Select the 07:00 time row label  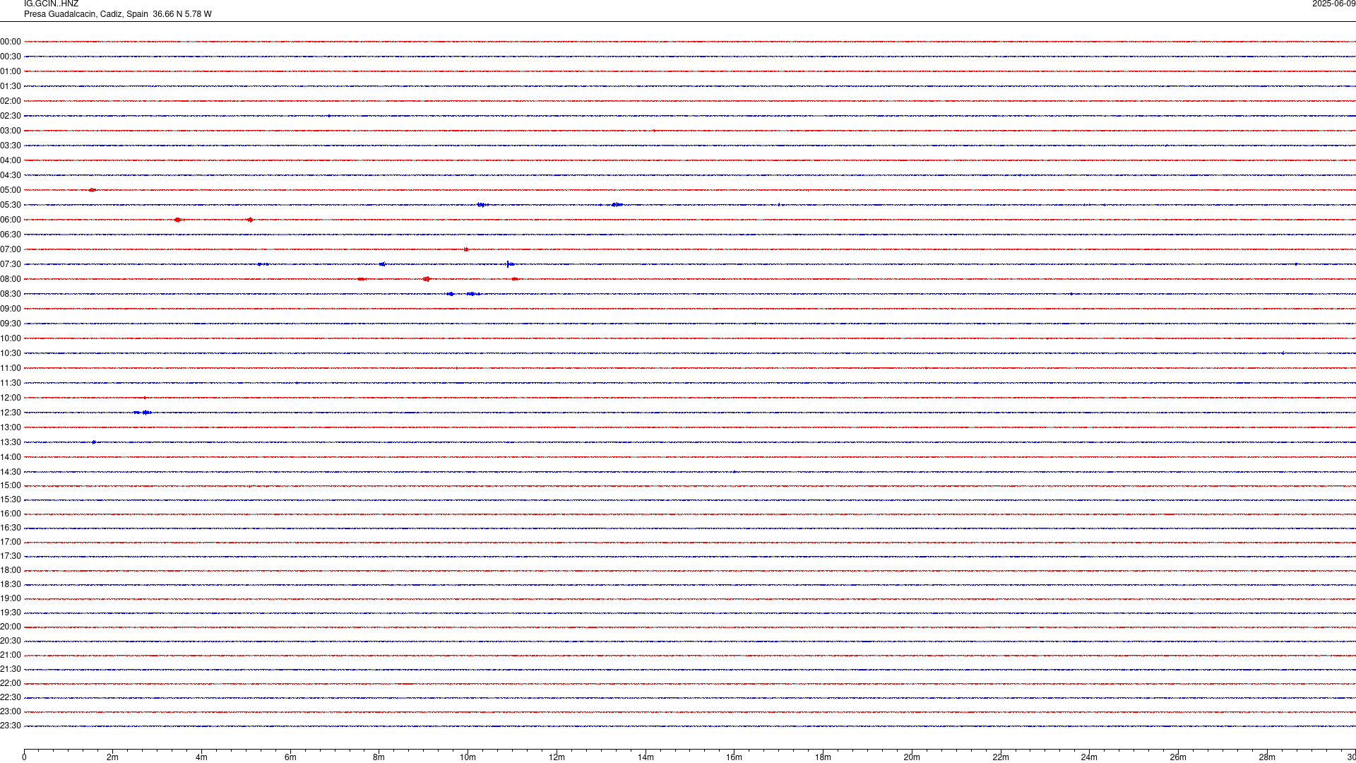11,249
